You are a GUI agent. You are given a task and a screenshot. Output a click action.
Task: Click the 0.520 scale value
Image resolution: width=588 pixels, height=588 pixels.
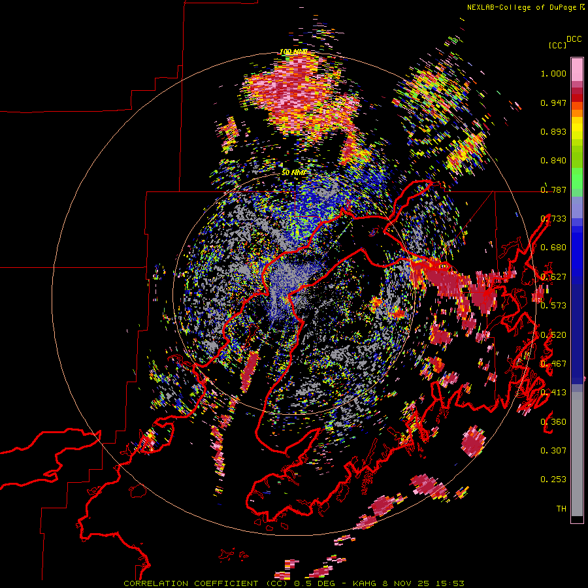click(x=553, y=335)
